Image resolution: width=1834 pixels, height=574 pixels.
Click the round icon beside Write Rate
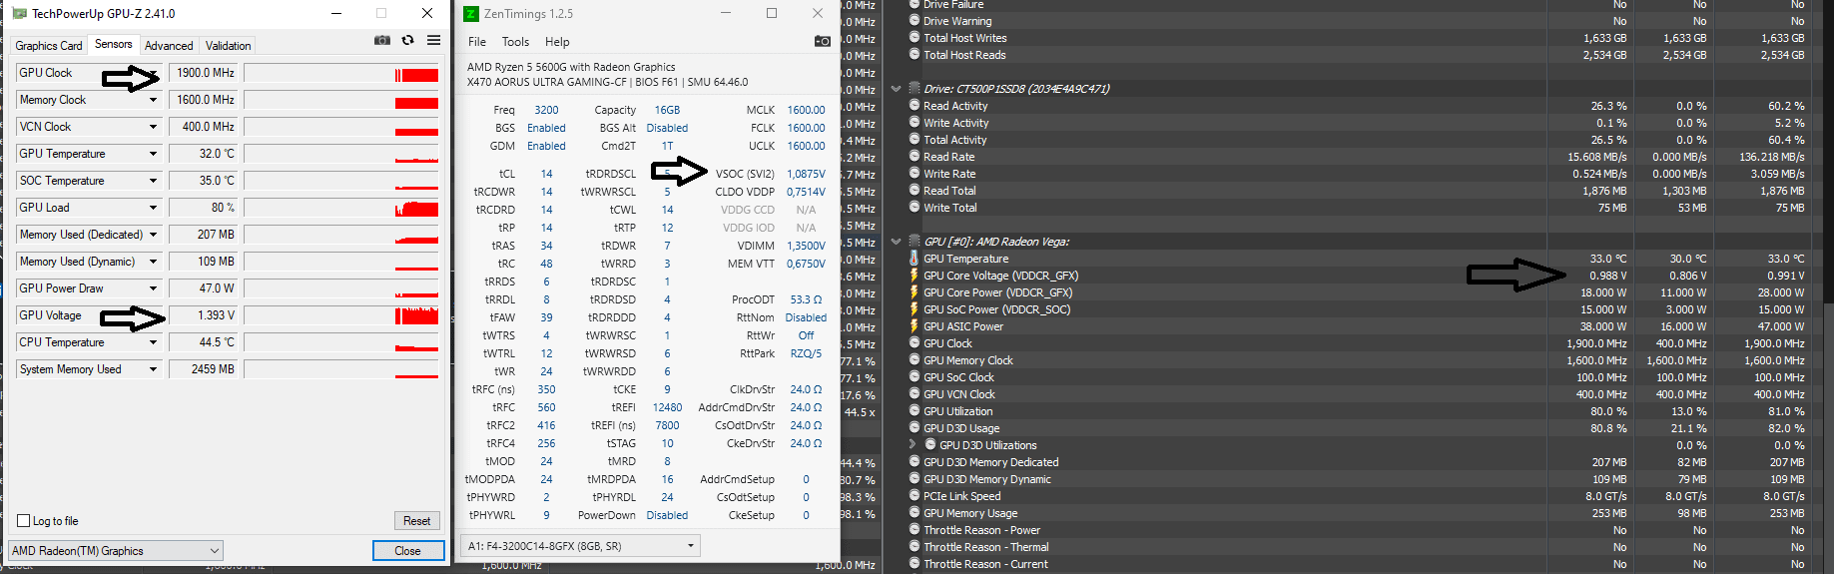[914, 174]
